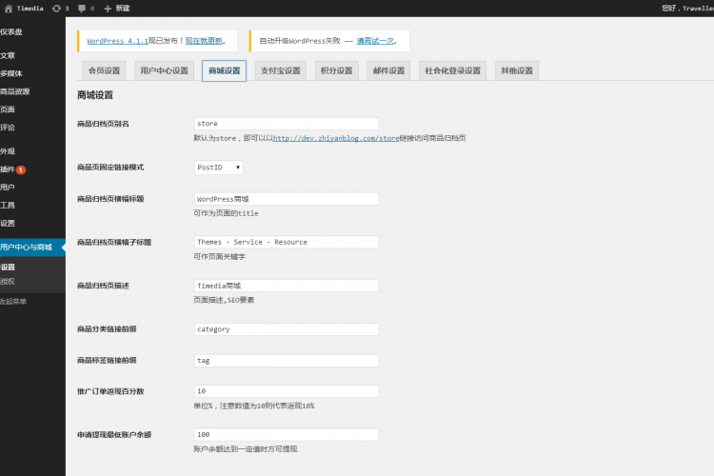Open the 社会化登录设置 tab
This screenshot has height=476, width=714.
pos(452,70)
